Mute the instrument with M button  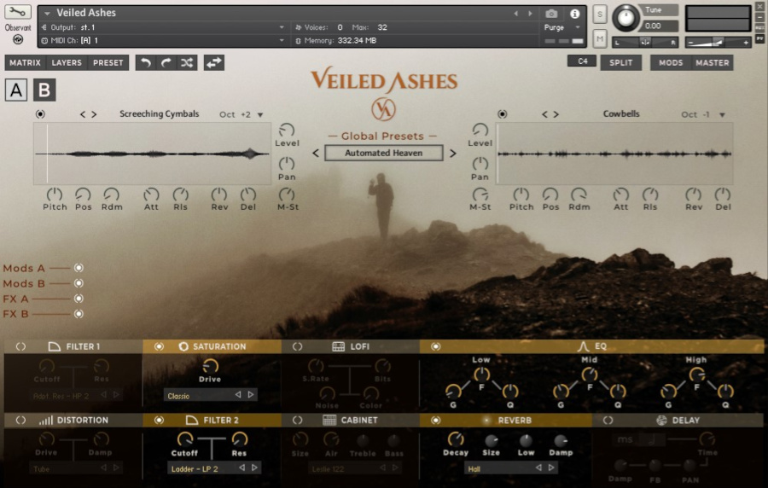[x=600, y=38]
